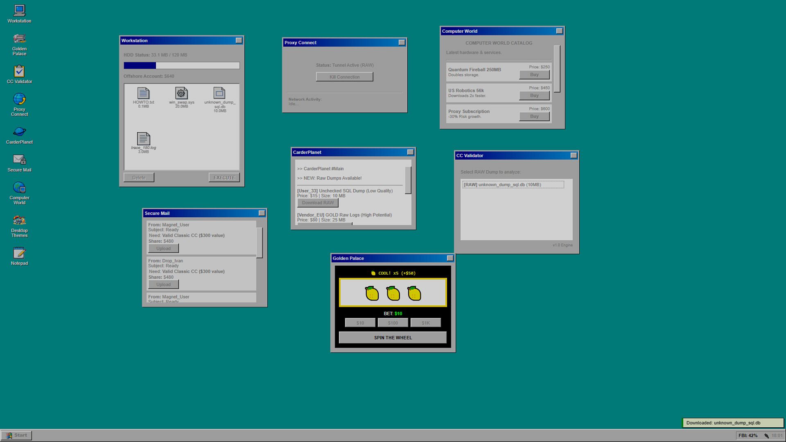Launch the Desktop Themes icon

(19, 221)
